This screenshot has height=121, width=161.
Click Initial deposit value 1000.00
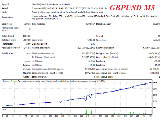(x=27, y=36)
